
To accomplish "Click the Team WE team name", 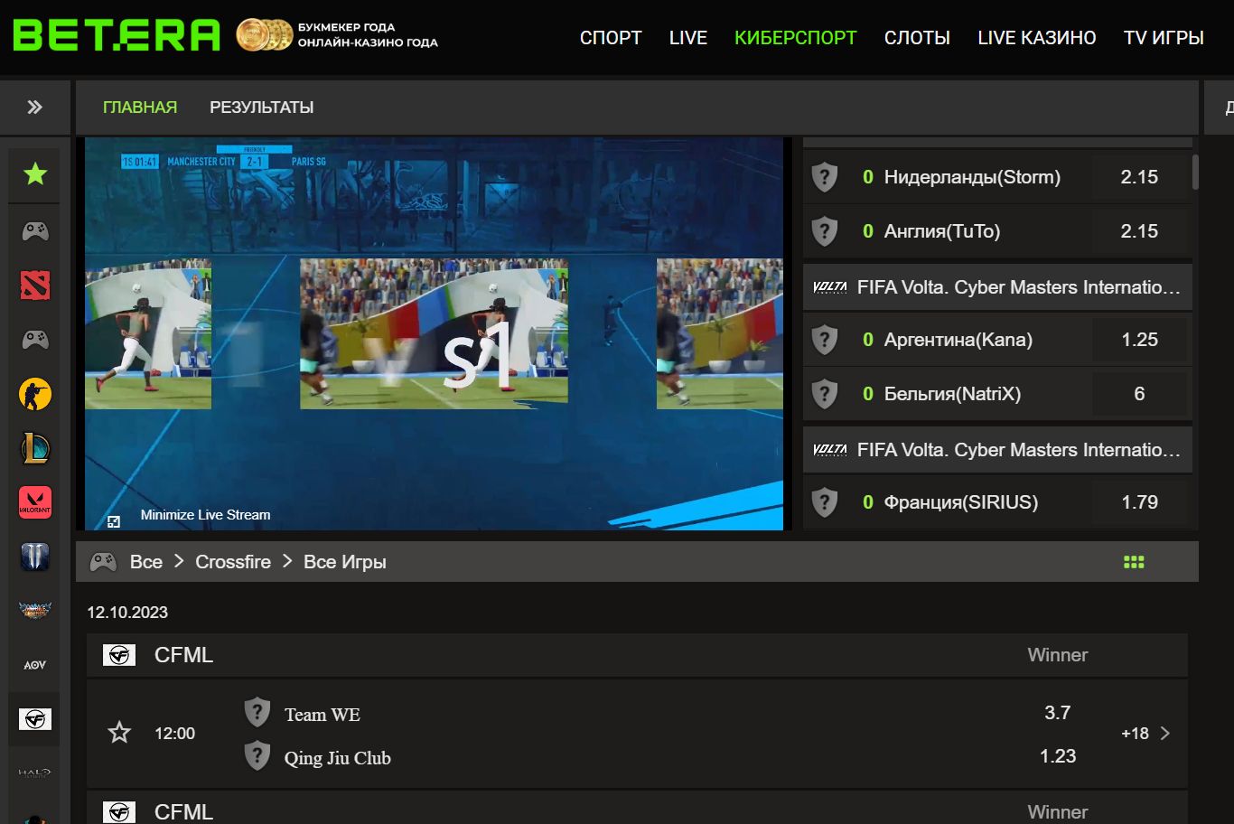I will (323, 715).
